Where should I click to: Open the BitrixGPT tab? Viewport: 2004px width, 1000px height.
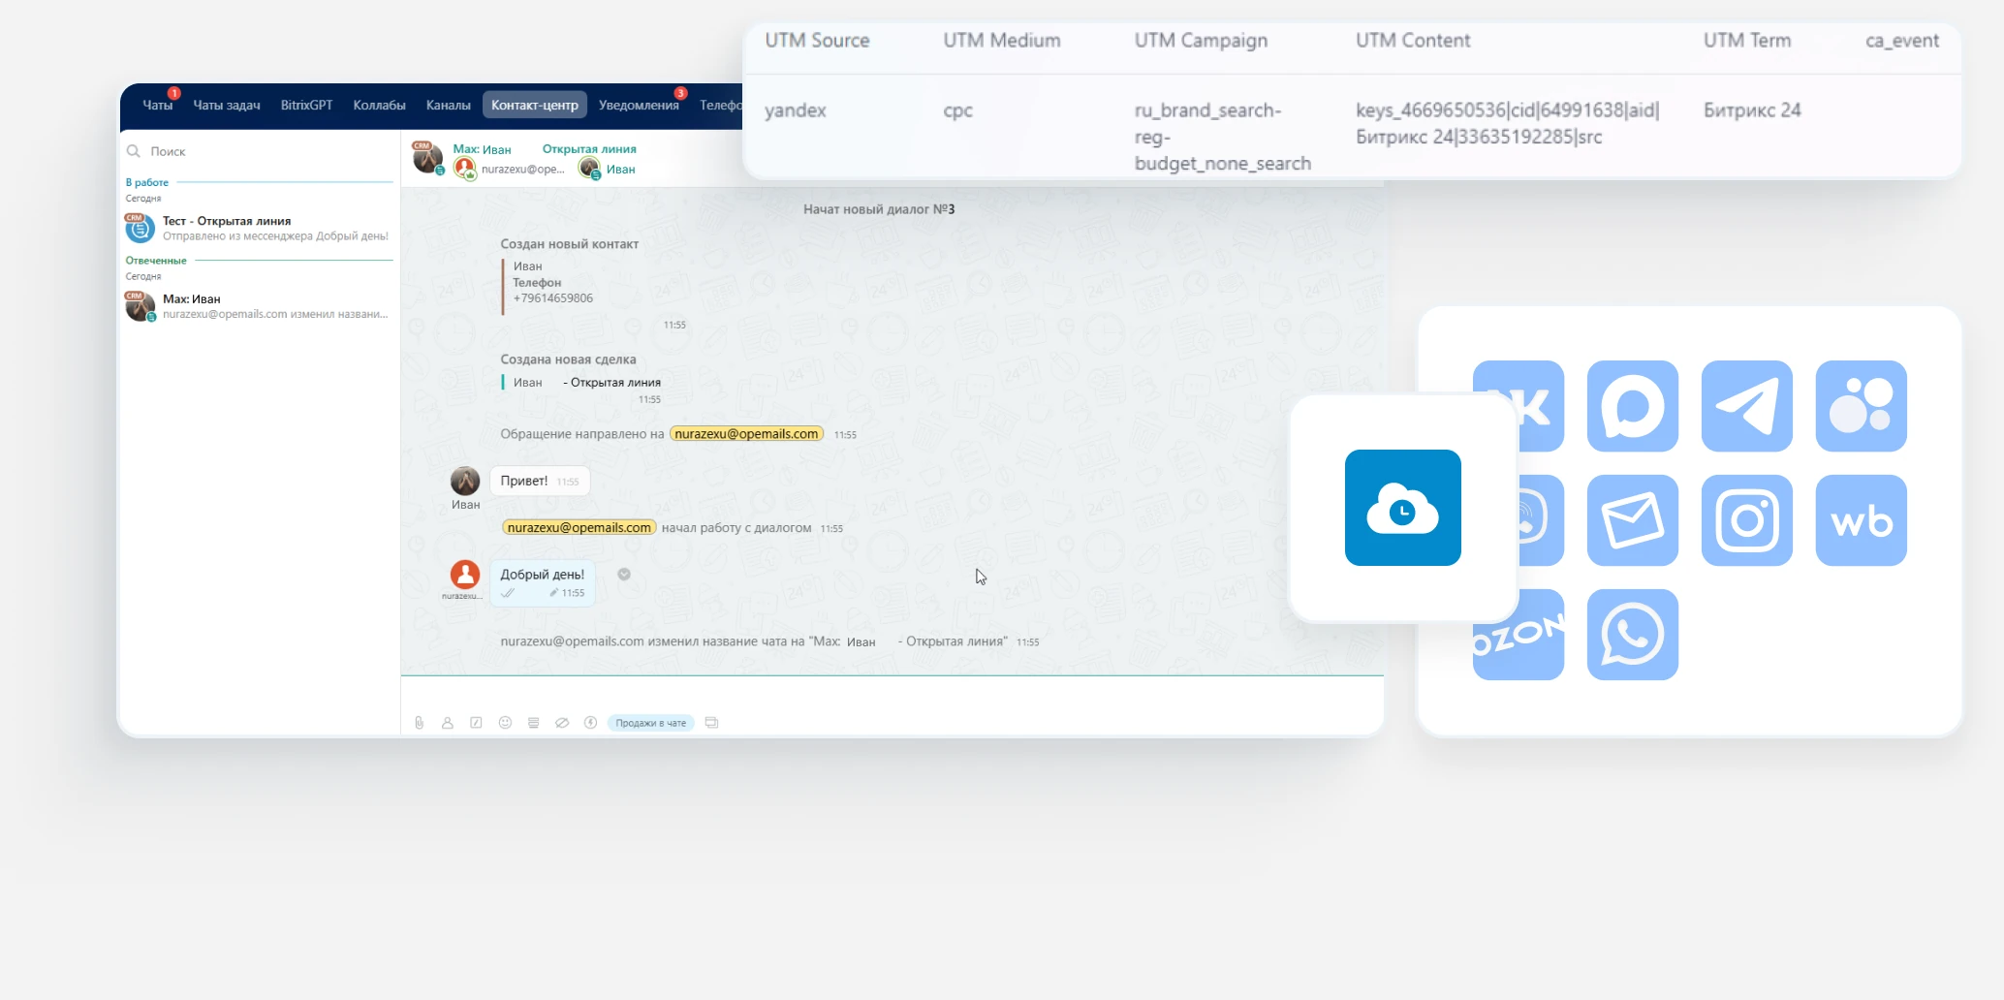click(x=306, y=105)
